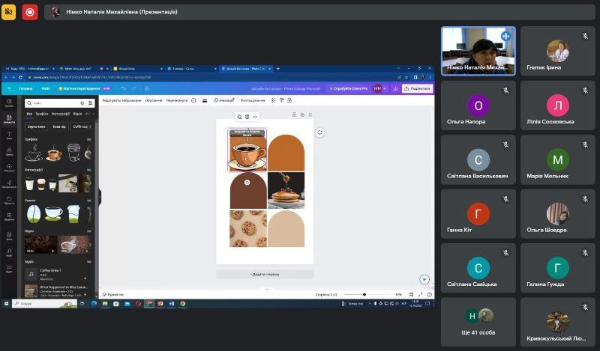This screenshot has width=600, height=351.
Task: Open the line weight border style icon
Action: (205, 100)
